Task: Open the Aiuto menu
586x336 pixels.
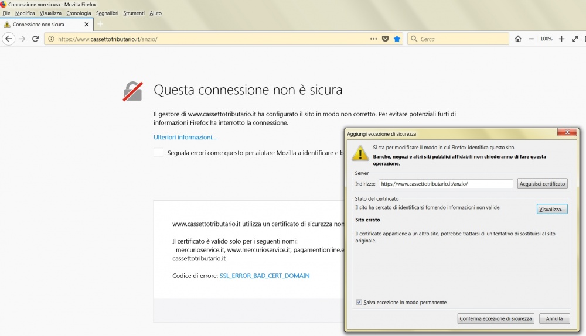Action: point(155,13)
